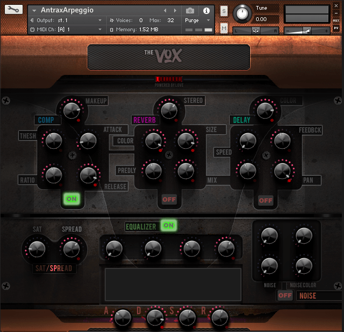Click the SAT/SPREAD label
The width and height of the screenshot is (344, 332).
(x=54, y=268)
